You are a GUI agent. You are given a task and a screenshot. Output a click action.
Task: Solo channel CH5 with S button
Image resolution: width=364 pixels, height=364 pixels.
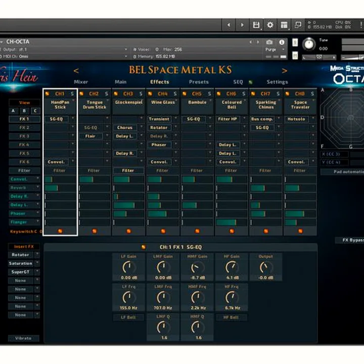coord(209,94)
